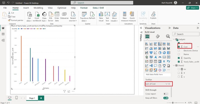The width and height of the screenshot is (200, 104).
Task: Click the Page 1 tab
Action: [32, 98]
